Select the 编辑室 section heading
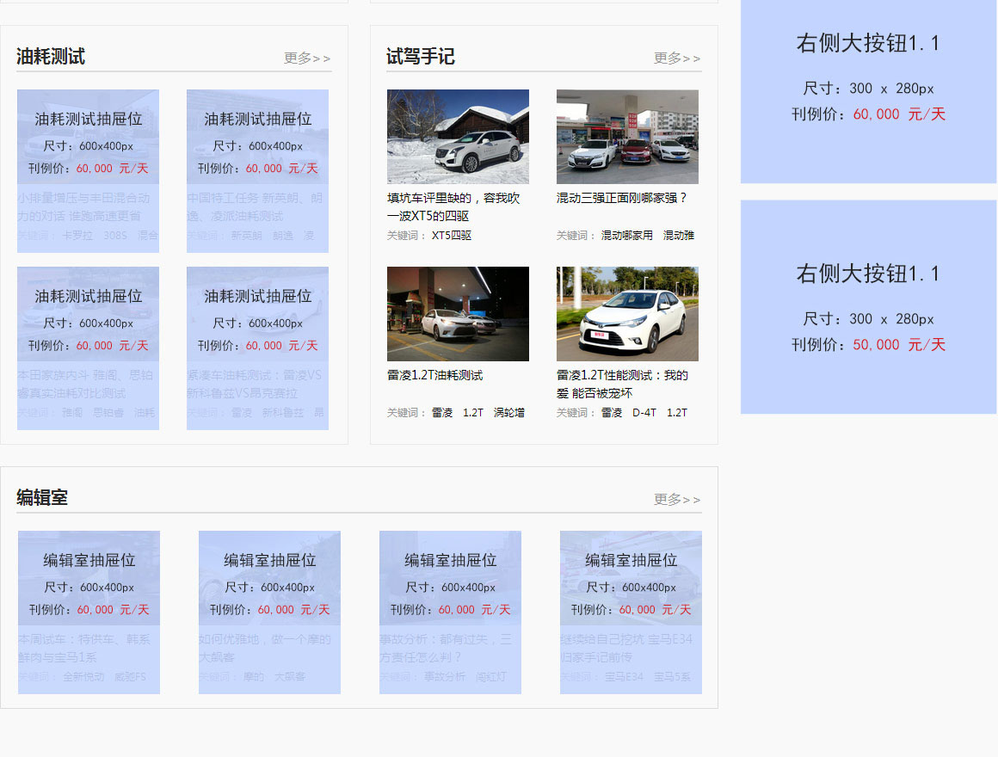Viewport: 998px width, 757px height. coord(42,497)
